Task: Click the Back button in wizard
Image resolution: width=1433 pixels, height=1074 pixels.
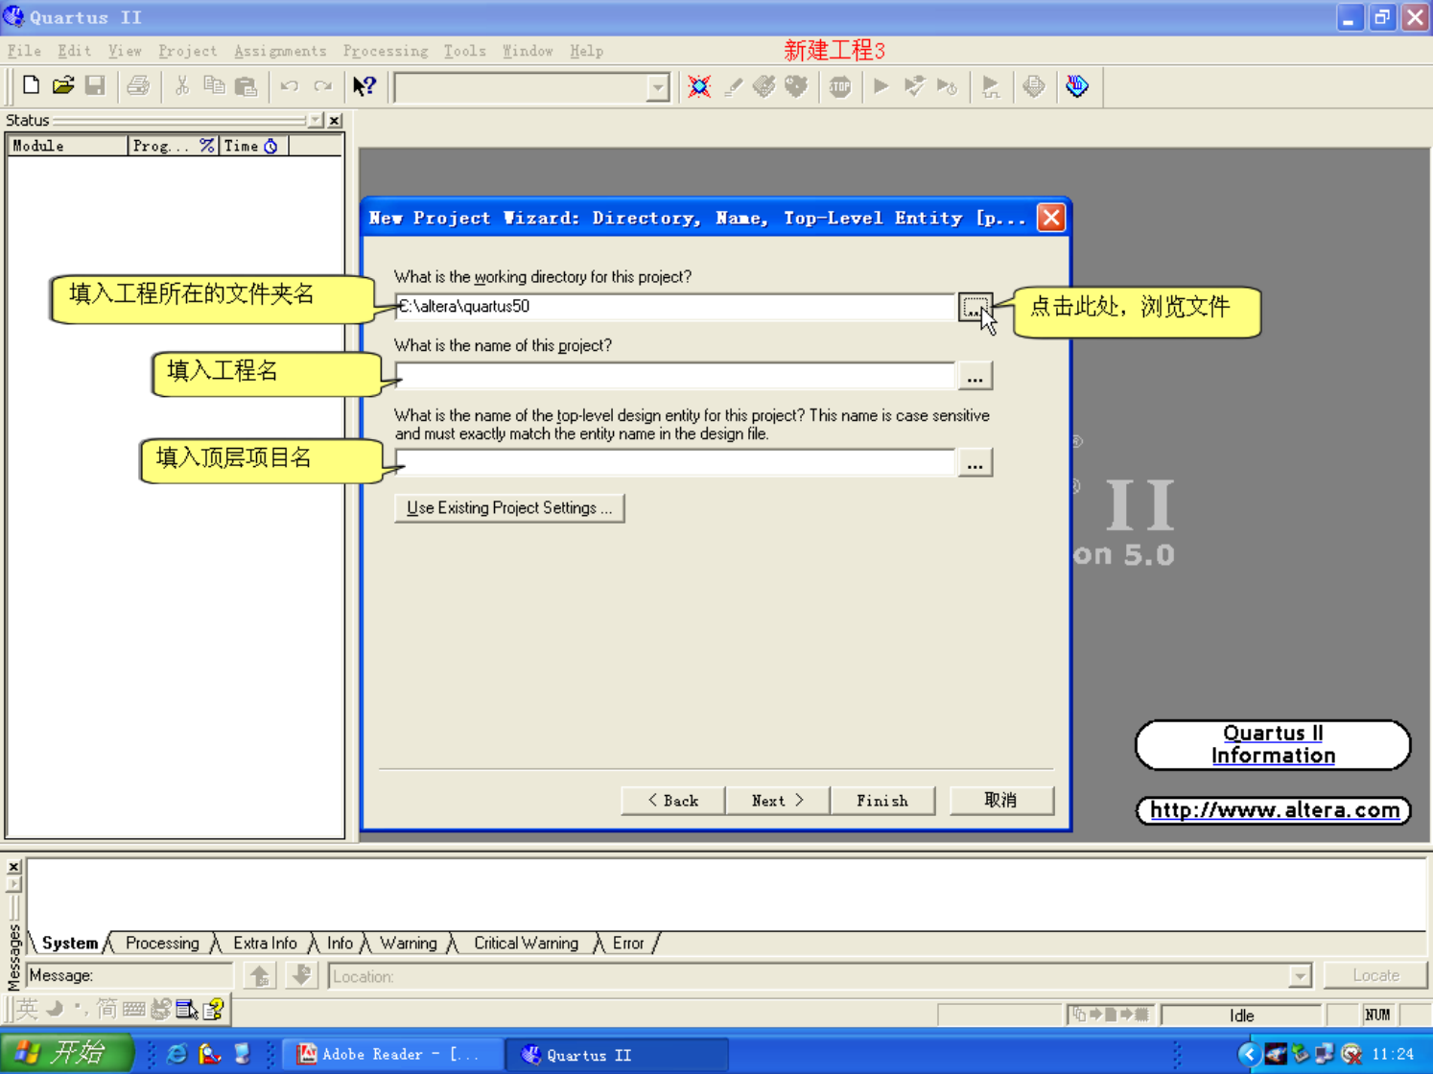Action: tap(673, 801)
